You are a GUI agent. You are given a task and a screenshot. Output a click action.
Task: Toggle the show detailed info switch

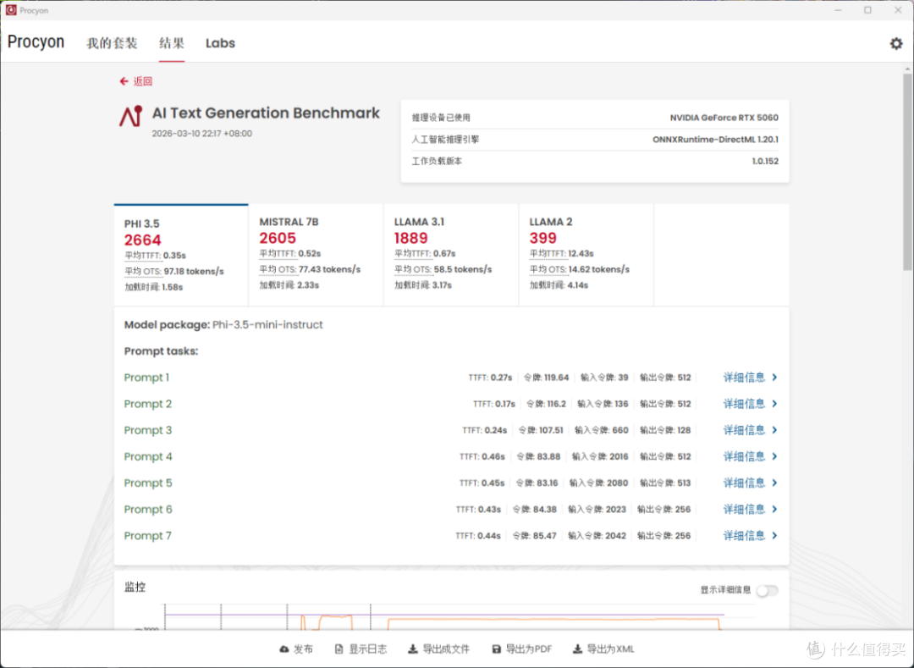[767, 590]
